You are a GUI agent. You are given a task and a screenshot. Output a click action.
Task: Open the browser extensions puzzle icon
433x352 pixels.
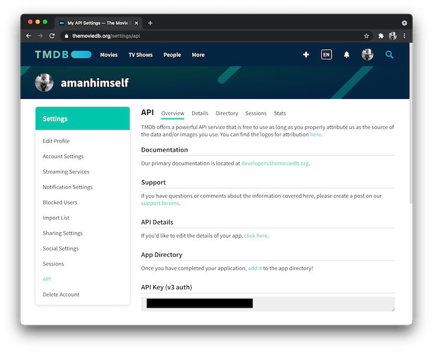[381, 36]
